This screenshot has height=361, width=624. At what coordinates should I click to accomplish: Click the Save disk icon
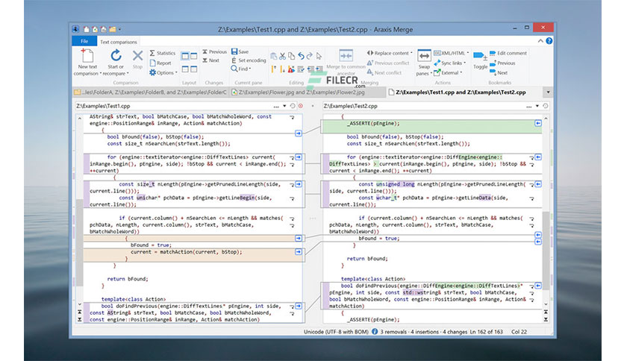234,51
